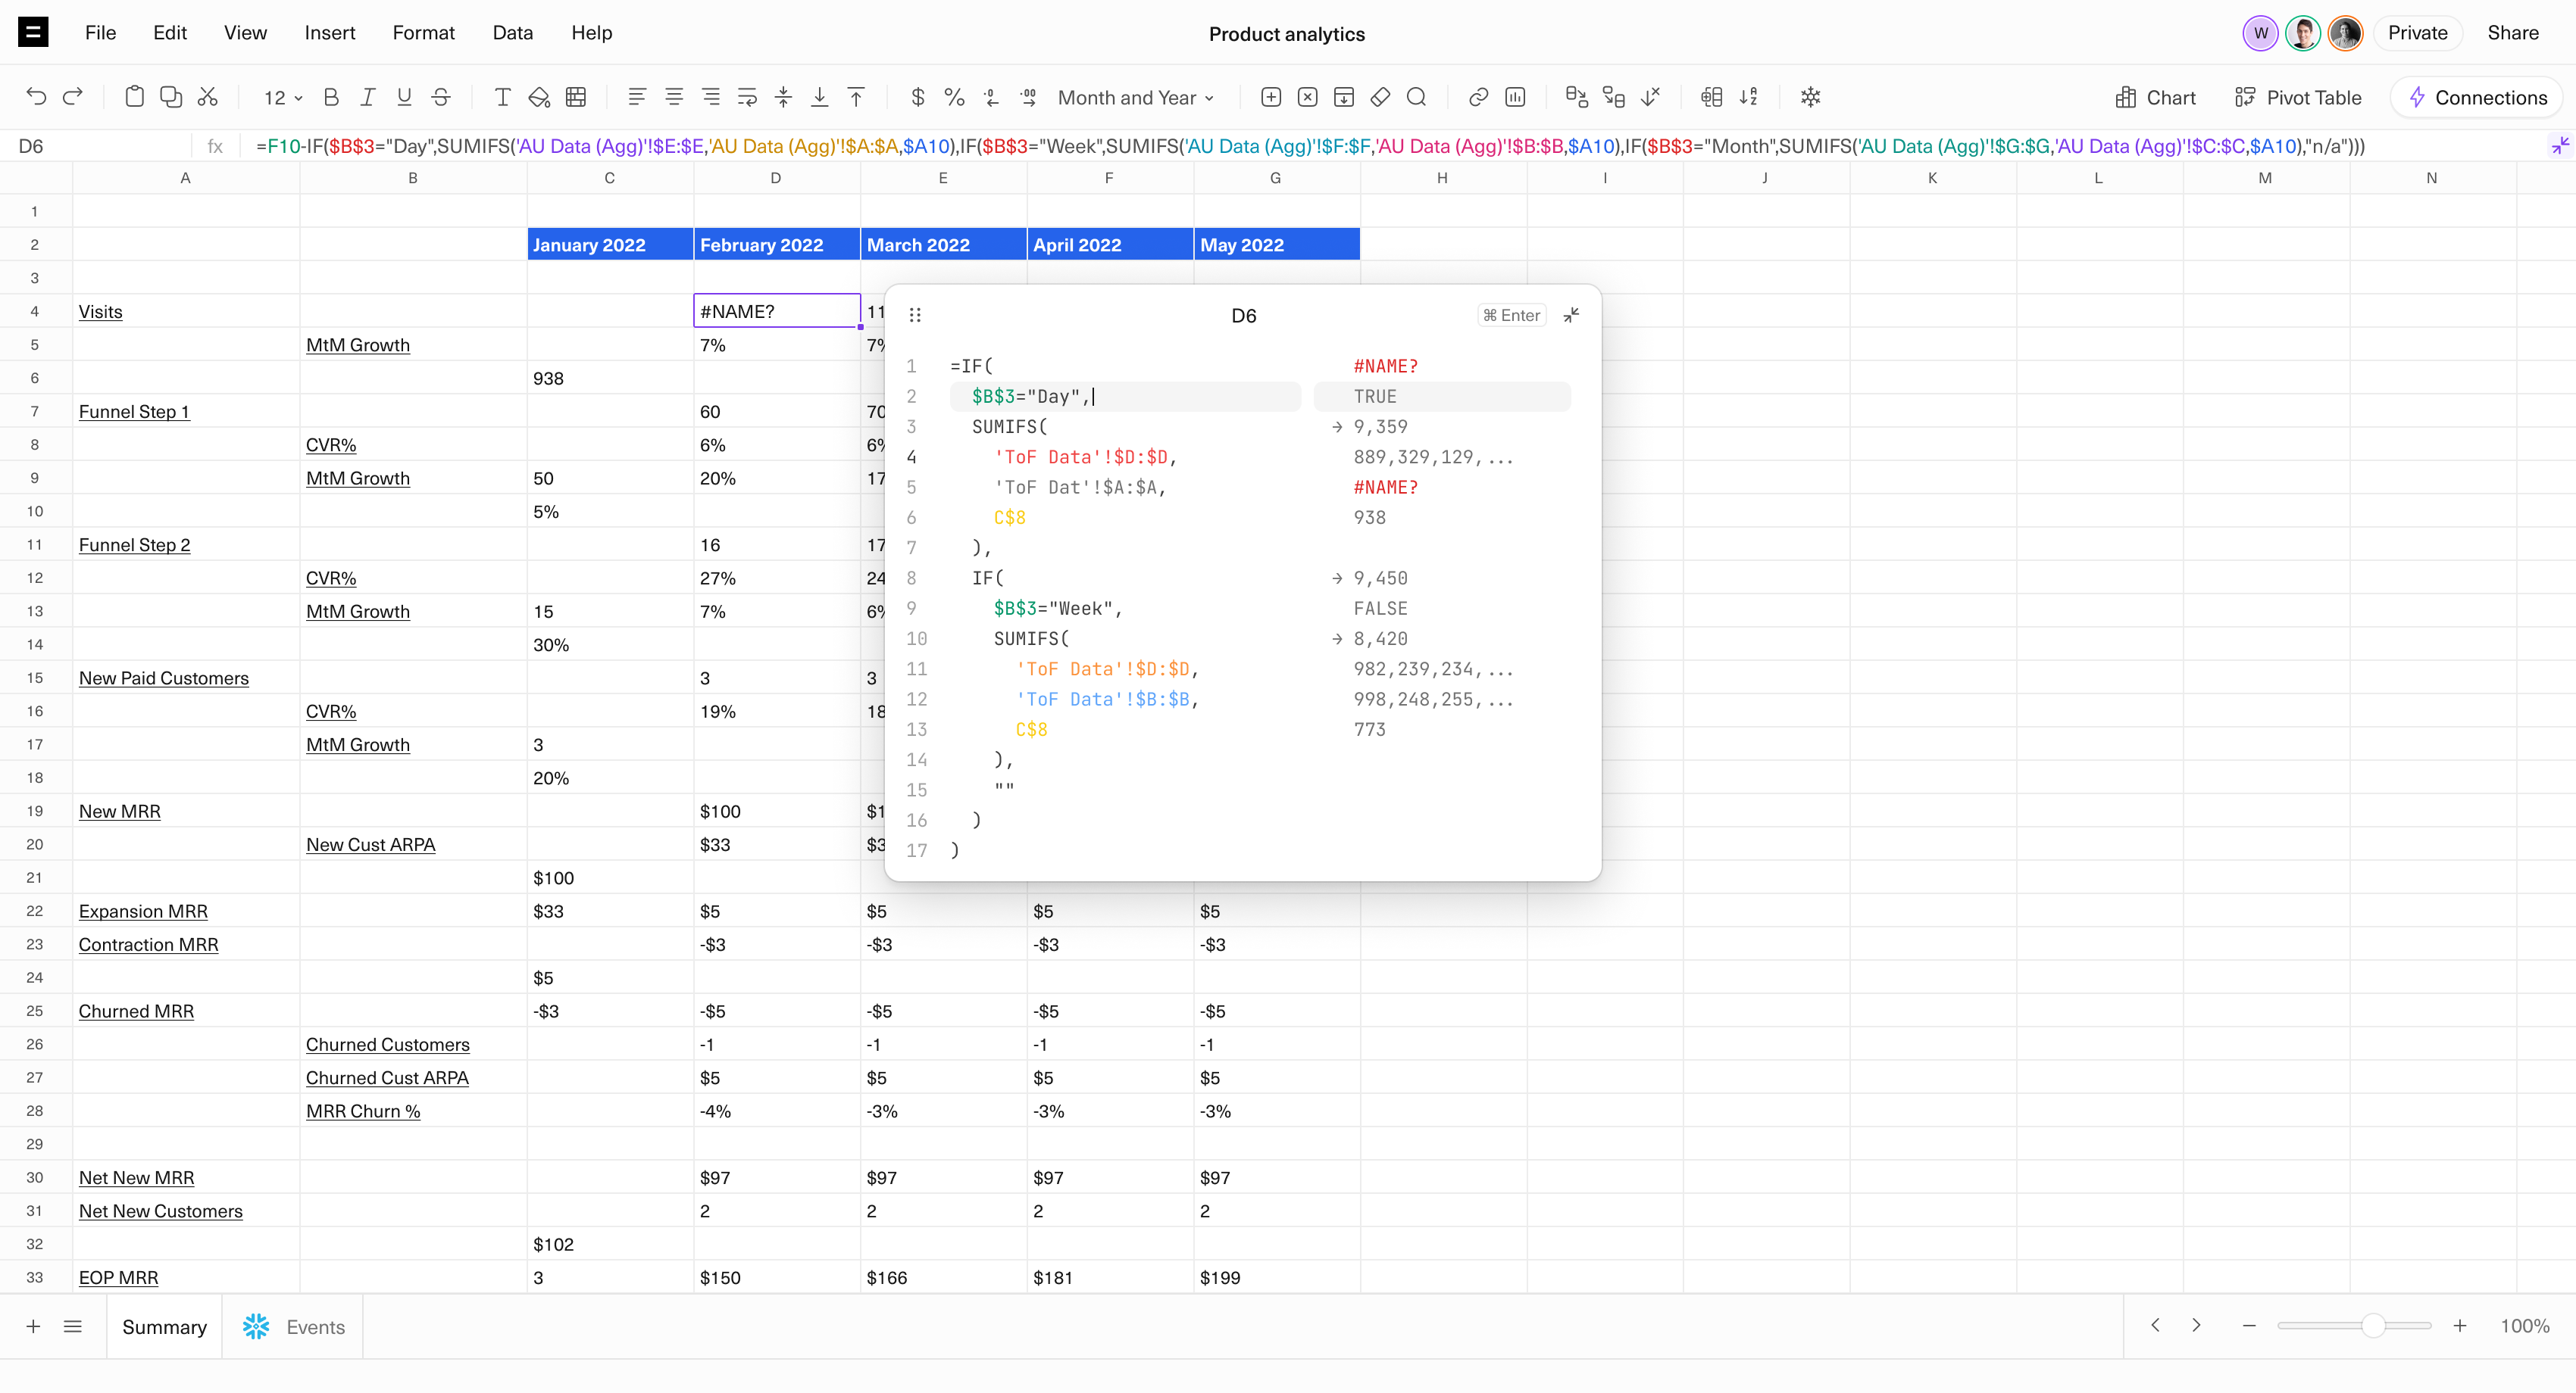Click the scissors cut icon

[x=208, y=97]
